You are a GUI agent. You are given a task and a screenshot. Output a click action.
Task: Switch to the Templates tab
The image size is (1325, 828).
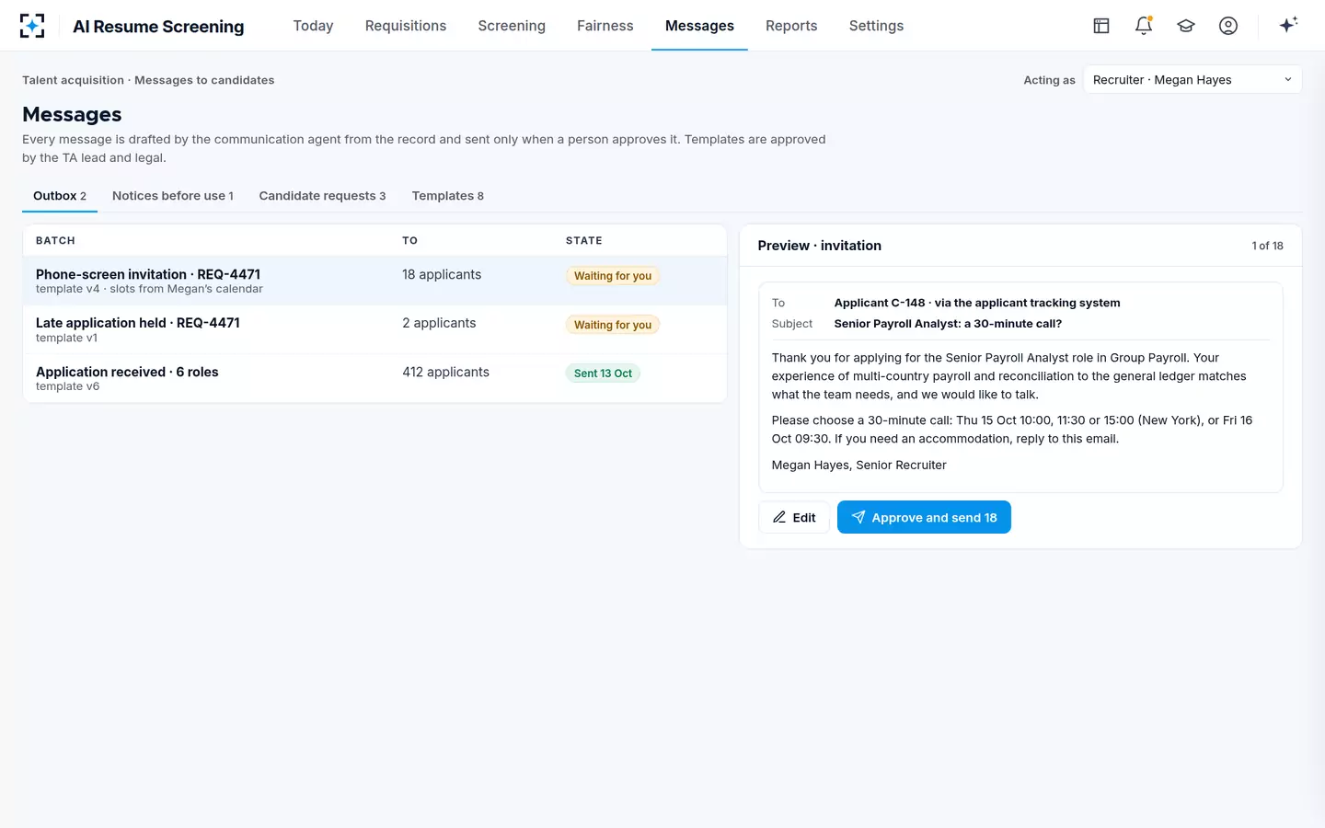448,196
